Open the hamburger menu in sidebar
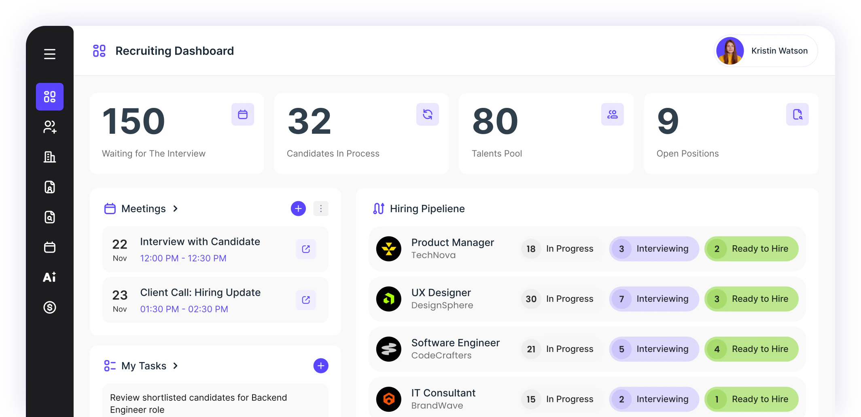 click(x=50, y=54)
